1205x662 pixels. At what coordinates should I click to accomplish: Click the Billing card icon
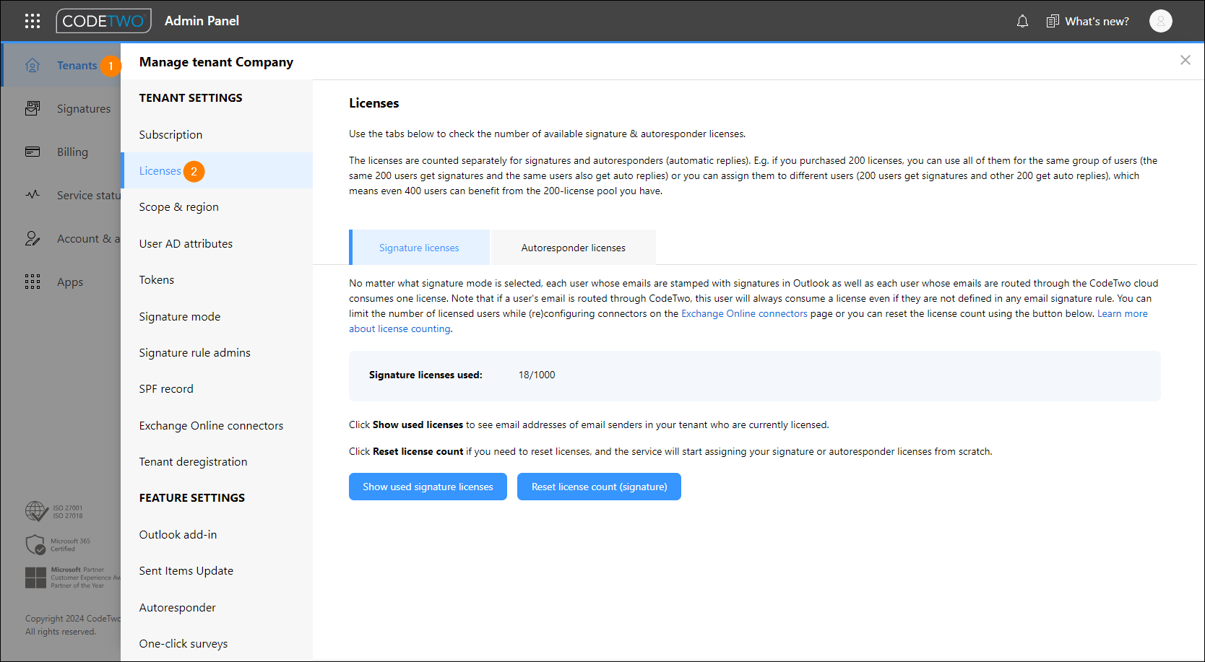click(x=33, y=152)
